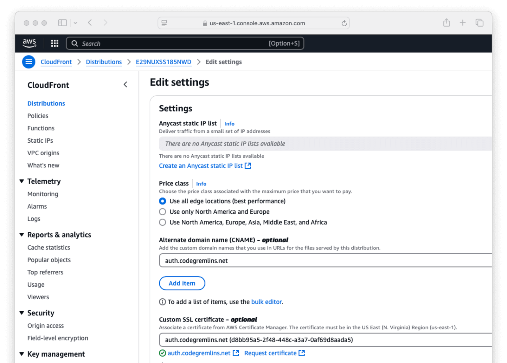Click the Safari address bar URL

[x=257, y=23]
